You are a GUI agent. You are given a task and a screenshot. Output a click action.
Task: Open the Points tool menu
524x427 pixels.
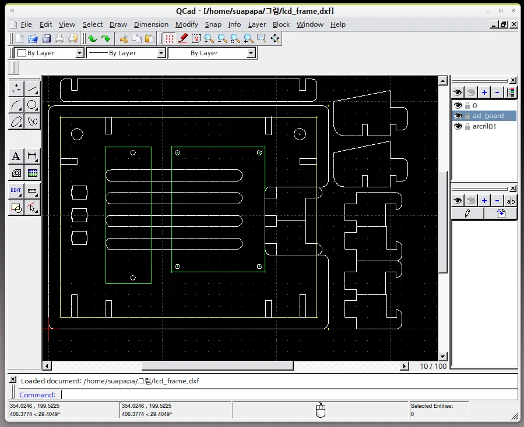(16, 88)
